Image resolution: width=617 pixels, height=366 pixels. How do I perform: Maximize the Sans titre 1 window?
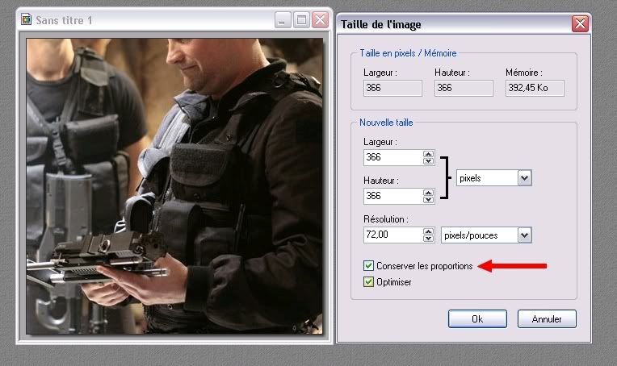click(x=302, y=19)
